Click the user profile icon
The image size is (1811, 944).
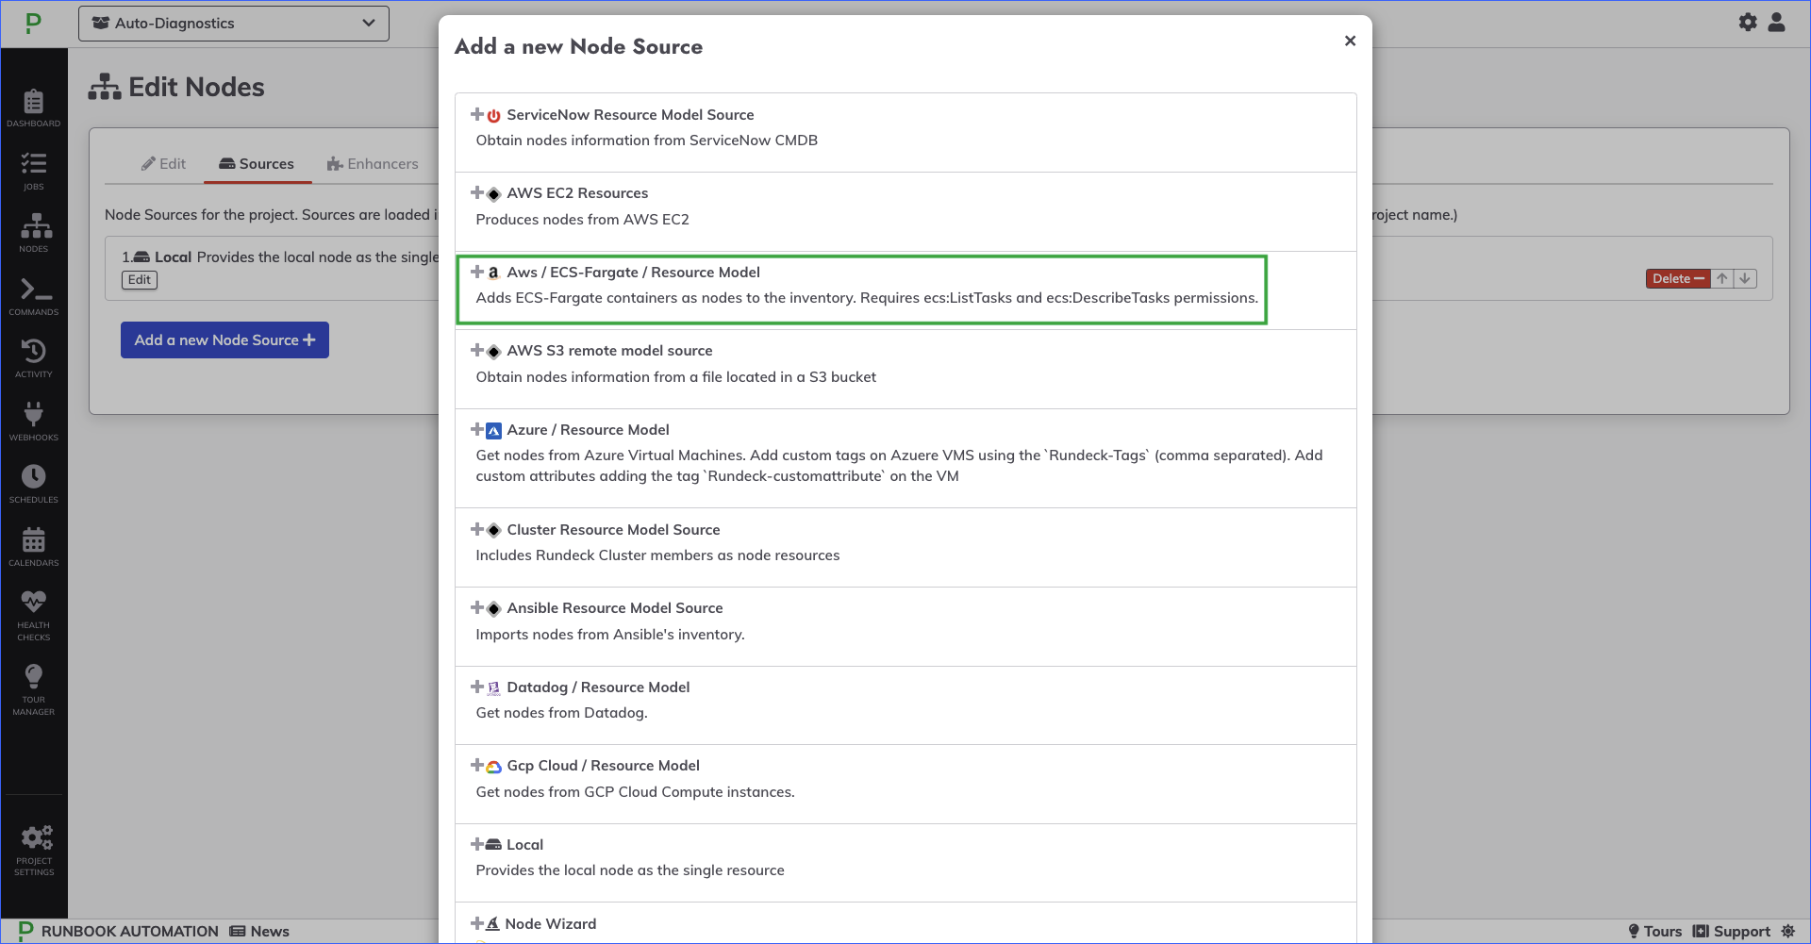[1776, 22]
